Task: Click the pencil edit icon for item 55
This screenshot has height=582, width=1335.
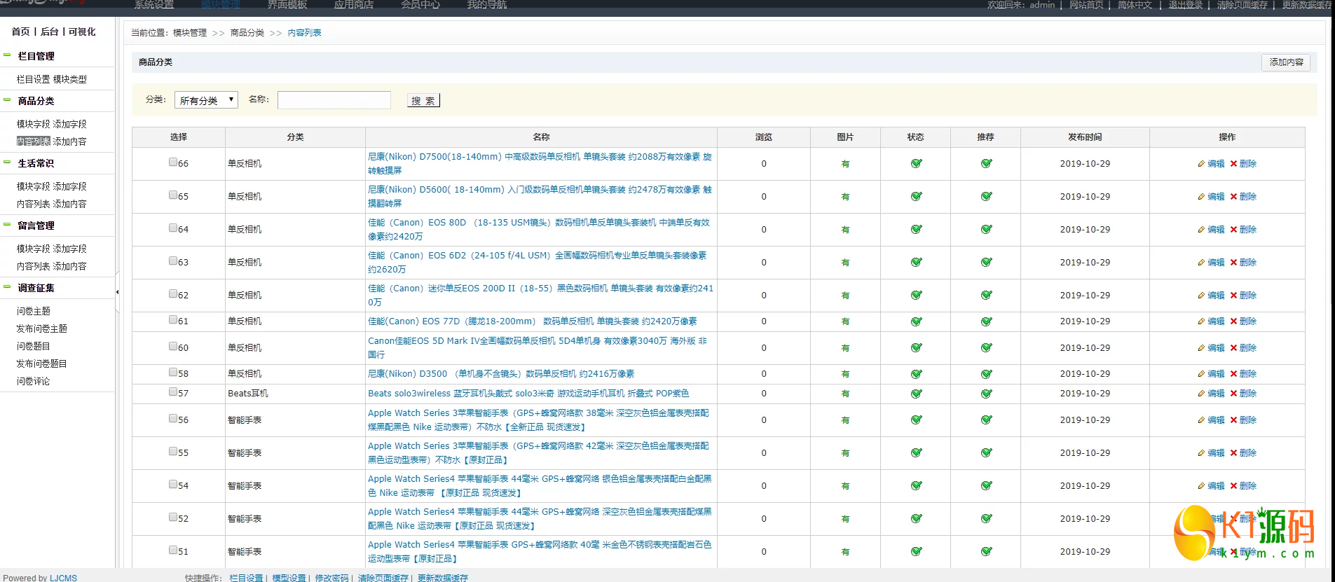Action: tap(1201, 453)
